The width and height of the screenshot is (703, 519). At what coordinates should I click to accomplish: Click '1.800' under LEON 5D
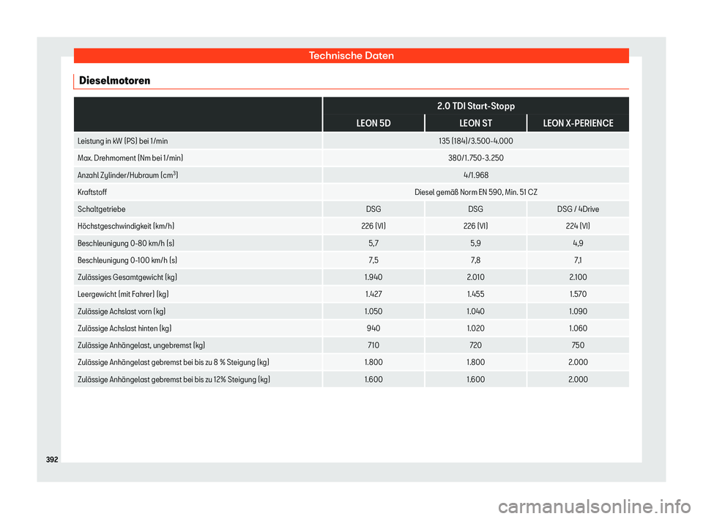[x=373, y=363]
